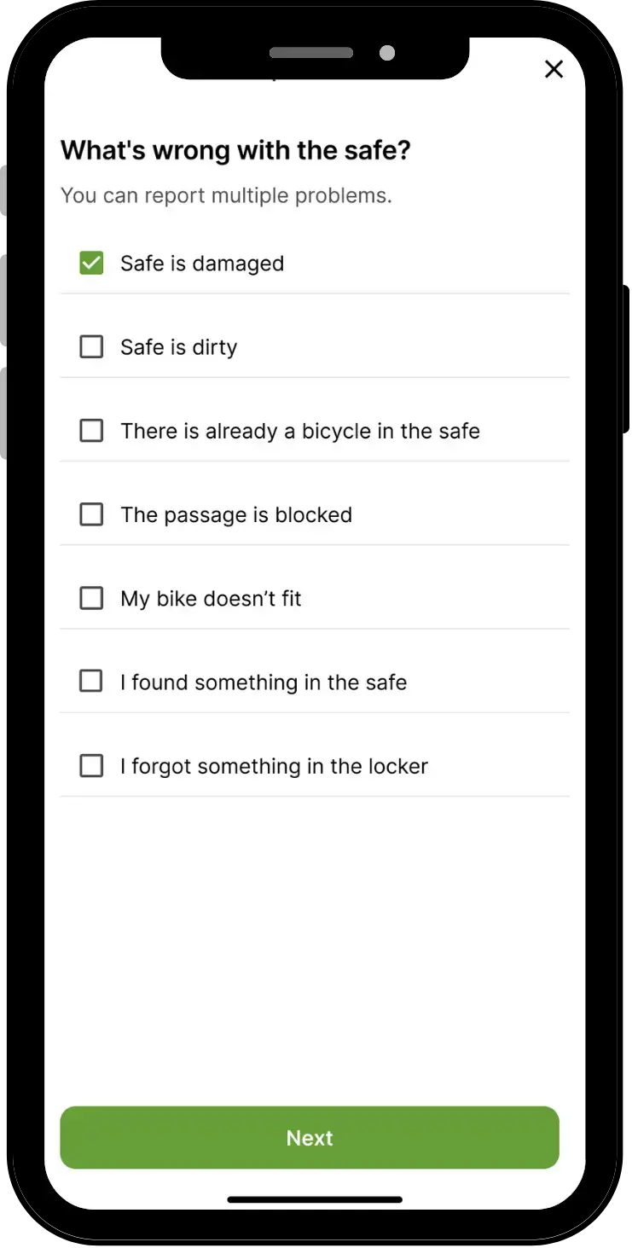Choose the Safe is dirty label text
This screenshot has width=632, height=1248.
pos(179,347)
